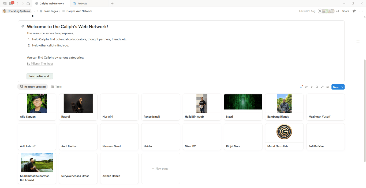Open the Notion home icon
This screenshot has height=188, width=366.
5,3
